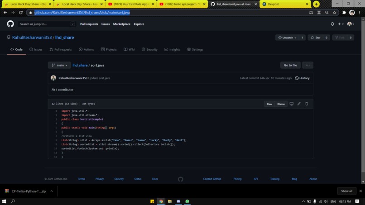
Task: Close the downloads bar
Action: (x=360, y=191)
